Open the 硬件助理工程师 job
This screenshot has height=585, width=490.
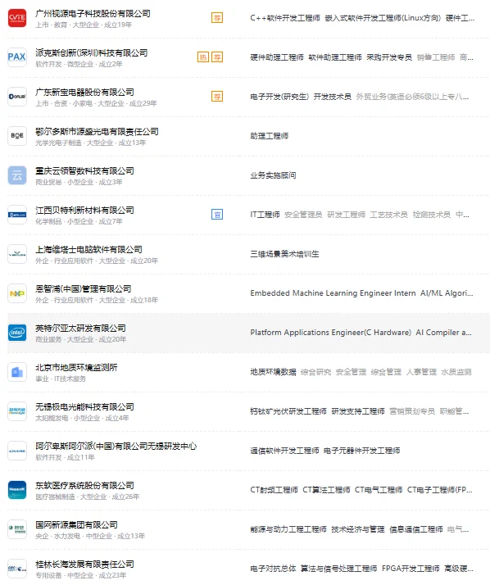pyautogui.click(x=277, y=57)
